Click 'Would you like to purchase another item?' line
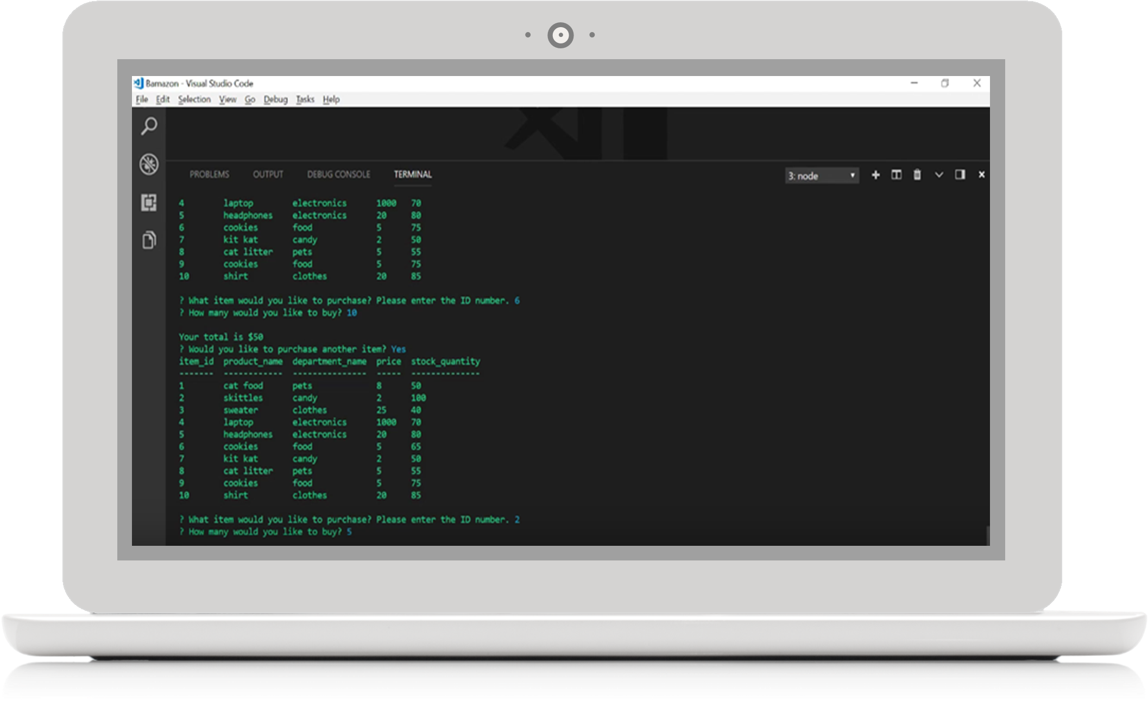The width and height of the screenshot is (1148, 706). [292, 349]
